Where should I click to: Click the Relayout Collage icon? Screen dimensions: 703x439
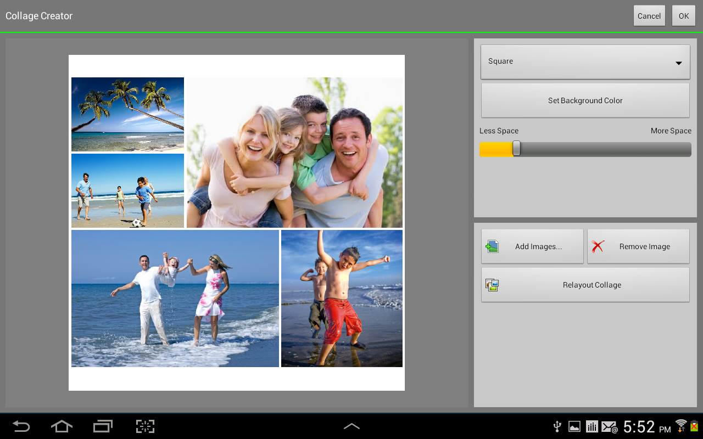(x=492, y=285)
